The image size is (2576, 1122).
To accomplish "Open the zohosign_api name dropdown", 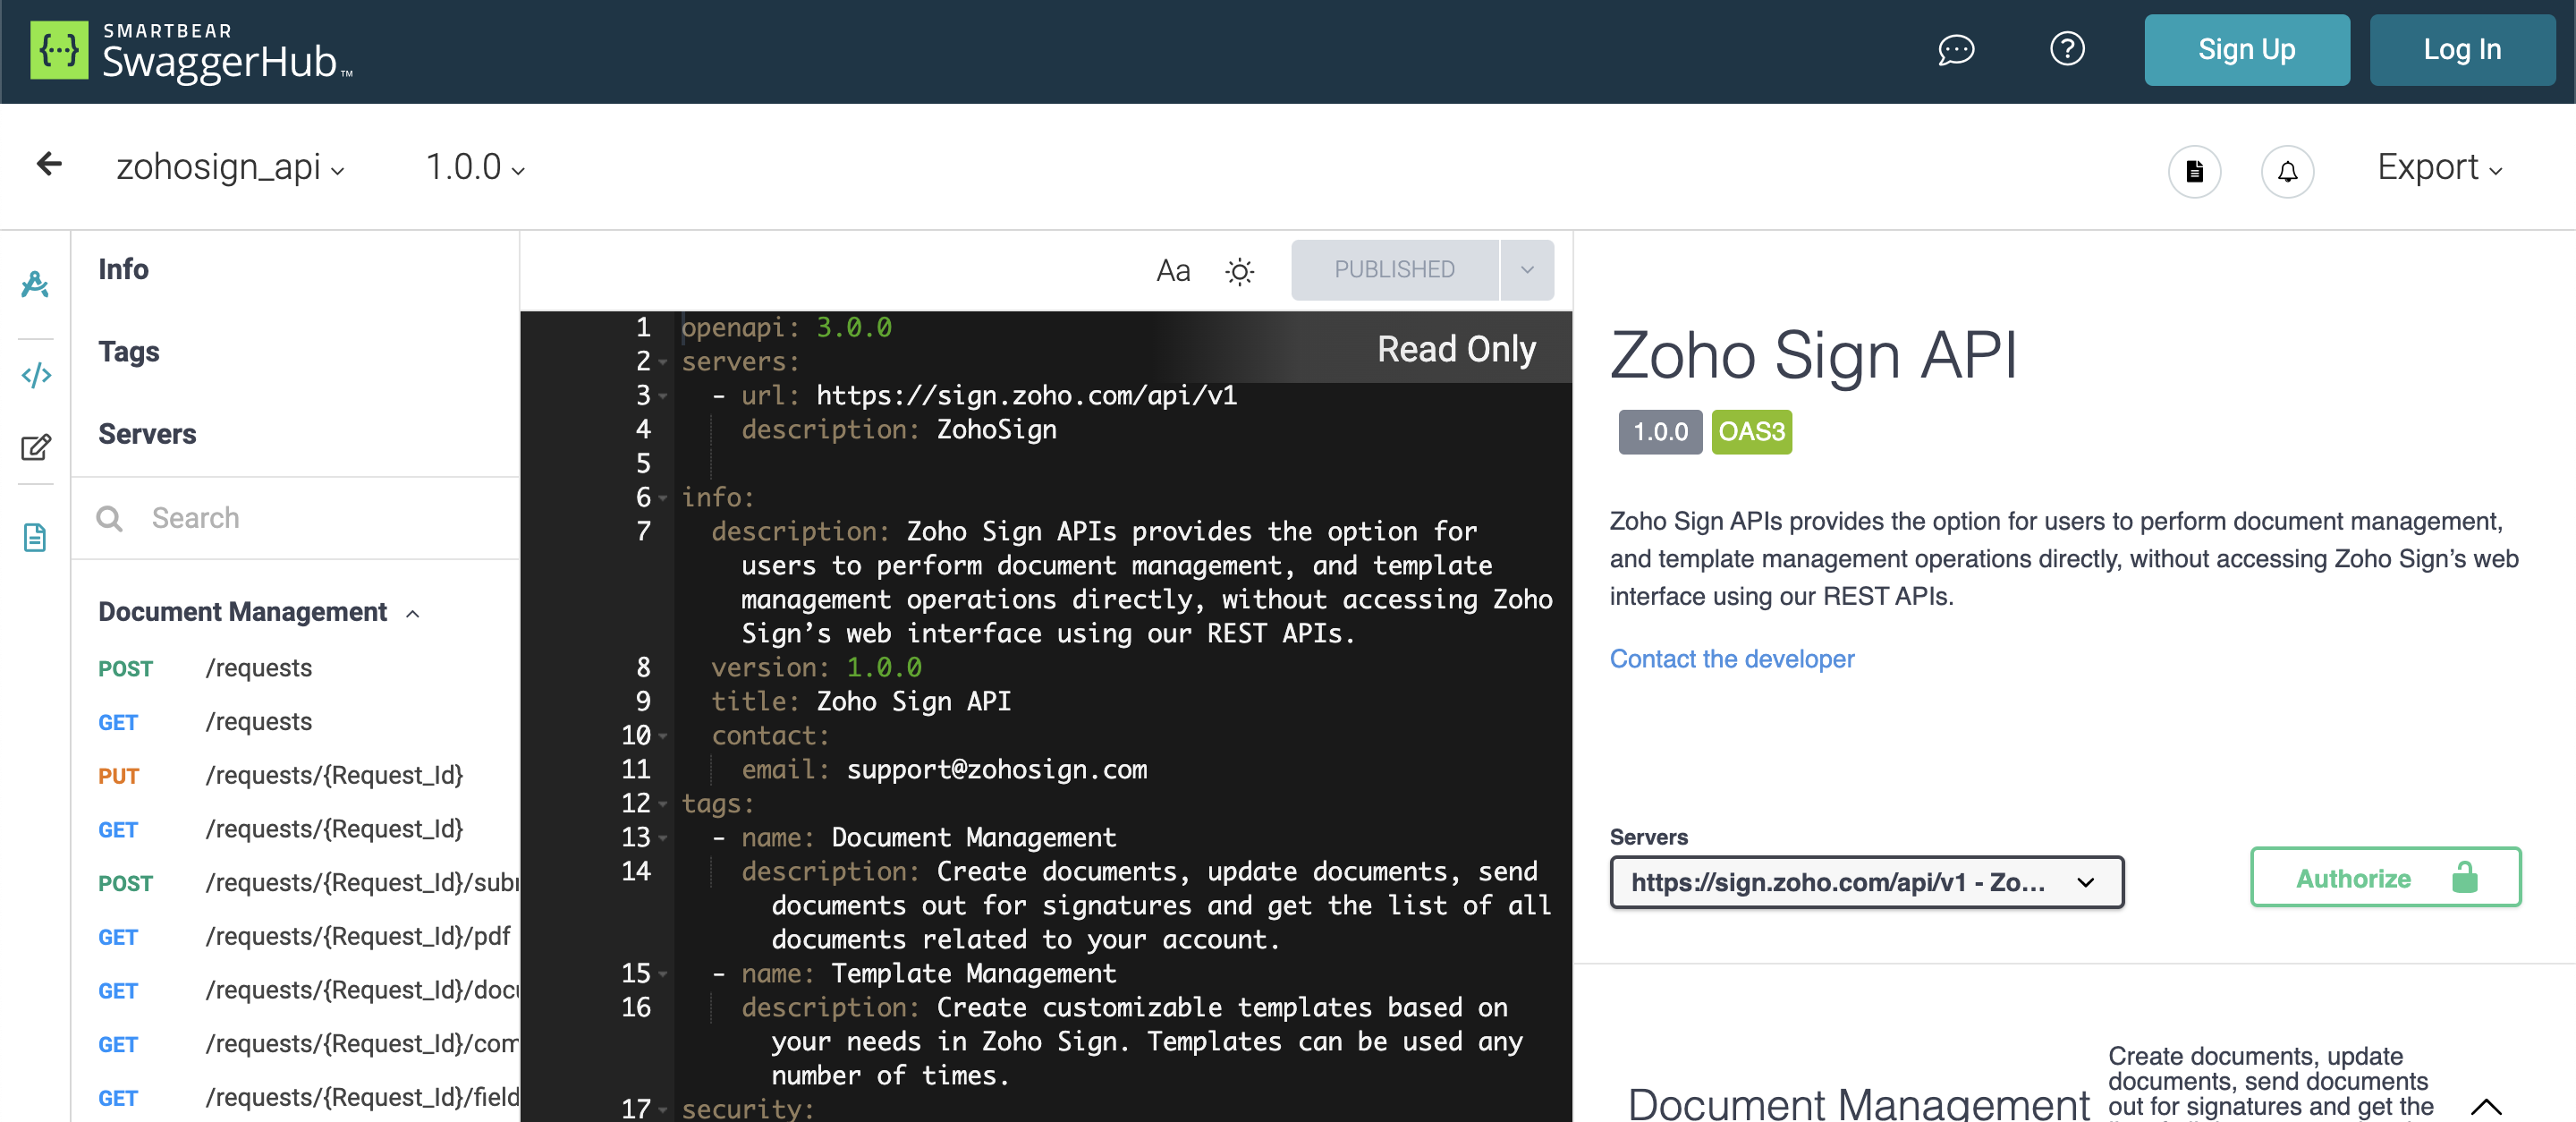I will (231, 167).
